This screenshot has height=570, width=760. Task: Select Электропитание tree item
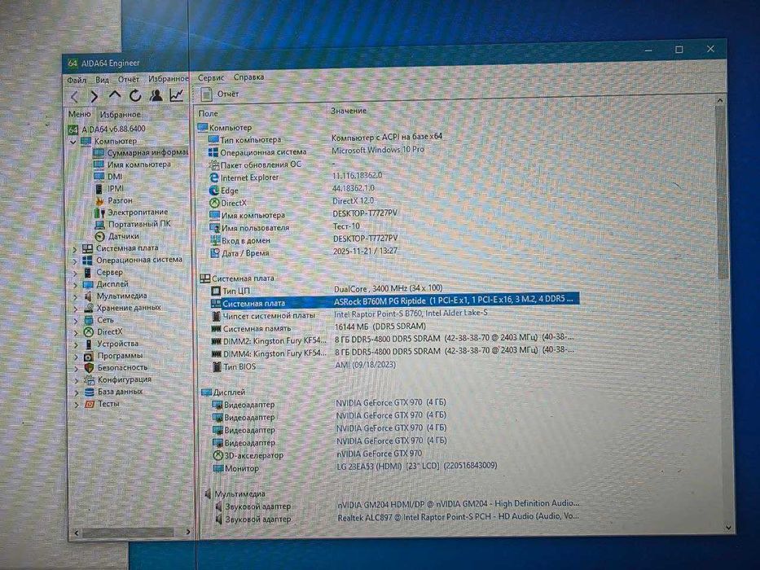[x=138, y=213]
